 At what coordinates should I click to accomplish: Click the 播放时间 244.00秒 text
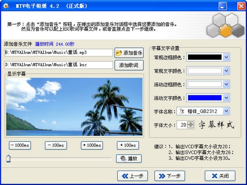click(55, 44)
